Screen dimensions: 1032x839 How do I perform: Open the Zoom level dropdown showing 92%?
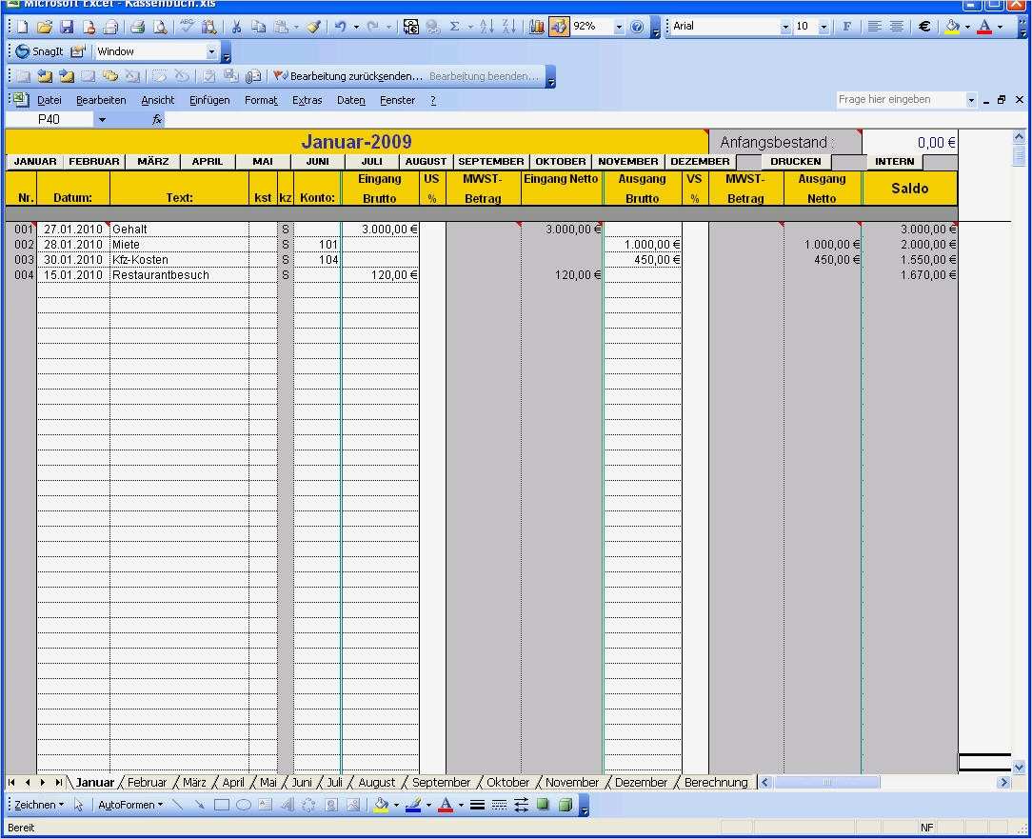pyautogui.click(x=619, y=27)
